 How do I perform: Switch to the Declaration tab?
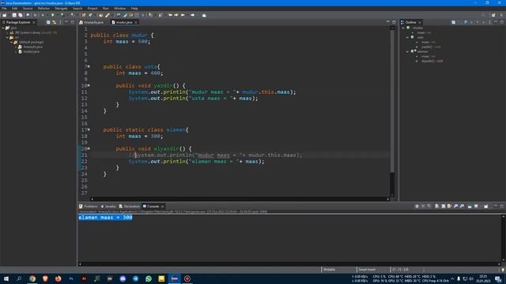[130, 206]
